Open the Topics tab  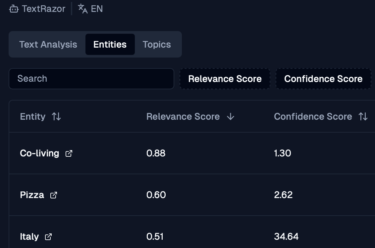point(157,44)
